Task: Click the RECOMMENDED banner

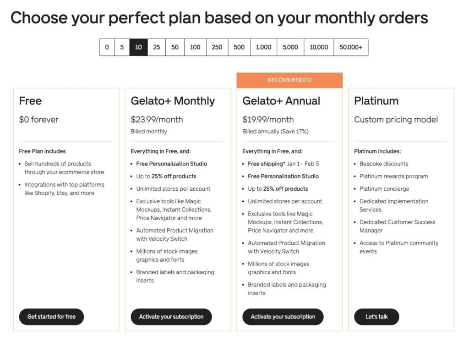Action: pyautogui.click(x=289, y=80)
